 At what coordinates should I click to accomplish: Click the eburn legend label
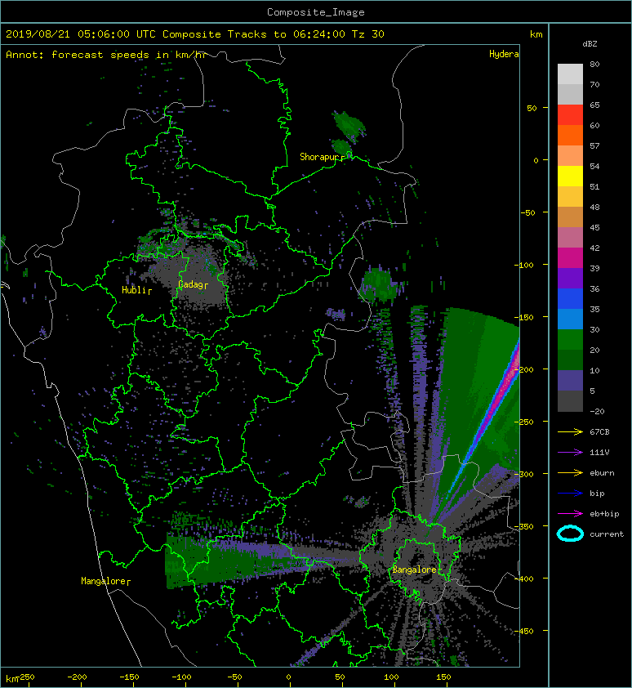[x=602, y=473]
